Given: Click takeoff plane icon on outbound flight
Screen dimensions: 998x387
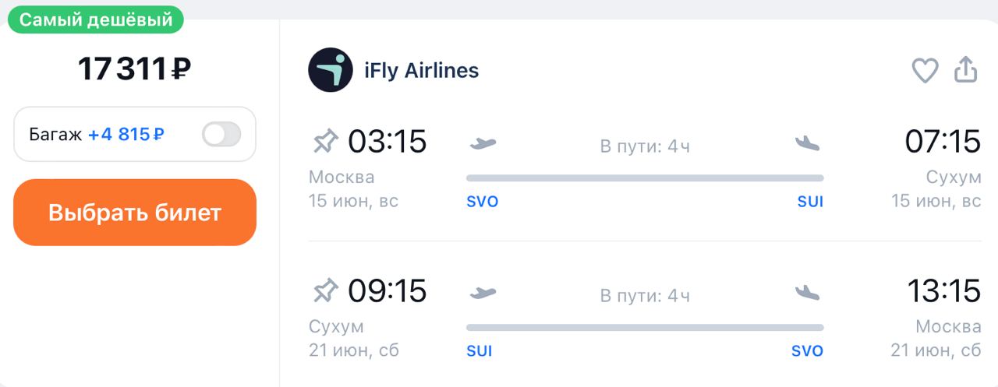Looking at the screenshot, I should (x=483, y=143).
